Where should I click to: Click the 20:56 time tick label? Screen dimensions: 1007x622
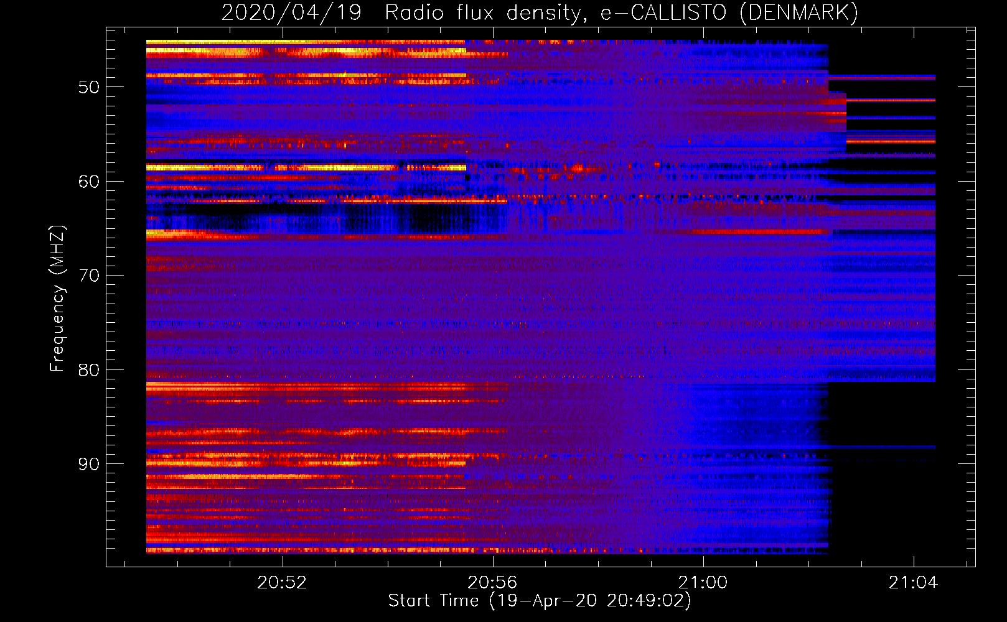[493, 582]
